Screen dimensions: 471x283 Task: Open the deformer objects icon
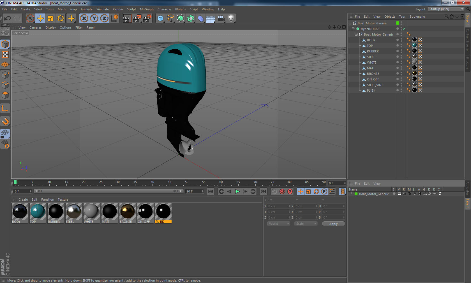pyautogui.click(x=201, y=18)
